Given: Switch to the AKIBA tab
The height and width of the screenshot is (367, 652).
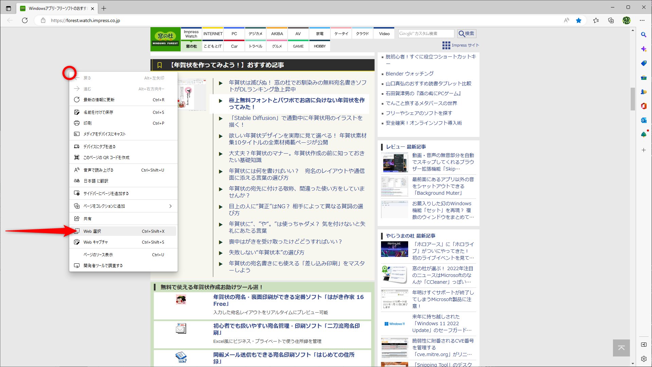Looking at the screenshot, I should tap(277, 33).
